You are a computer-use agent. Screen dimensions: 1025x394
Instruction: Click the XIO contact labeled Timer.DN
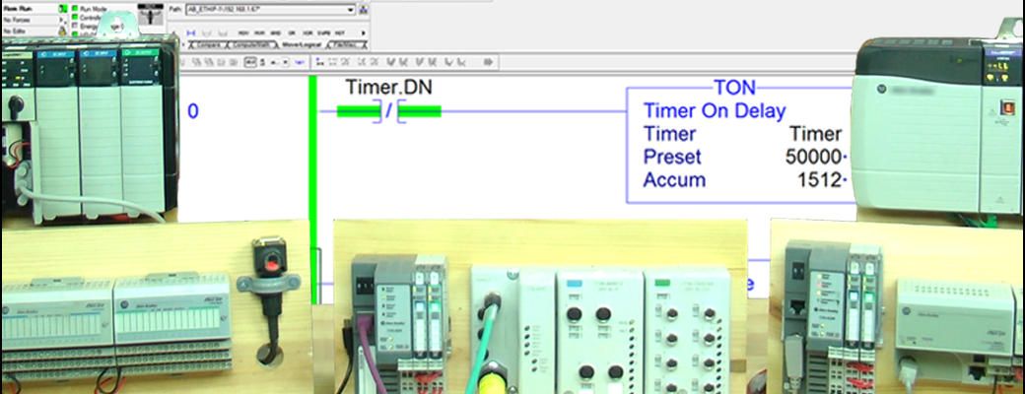point(389,111)
